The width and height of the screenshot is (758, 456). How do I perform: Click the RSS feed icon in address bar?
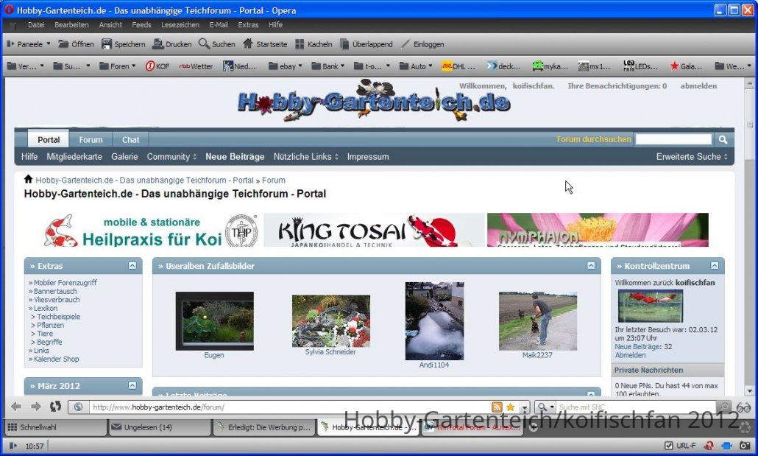[x=497, y=407]
